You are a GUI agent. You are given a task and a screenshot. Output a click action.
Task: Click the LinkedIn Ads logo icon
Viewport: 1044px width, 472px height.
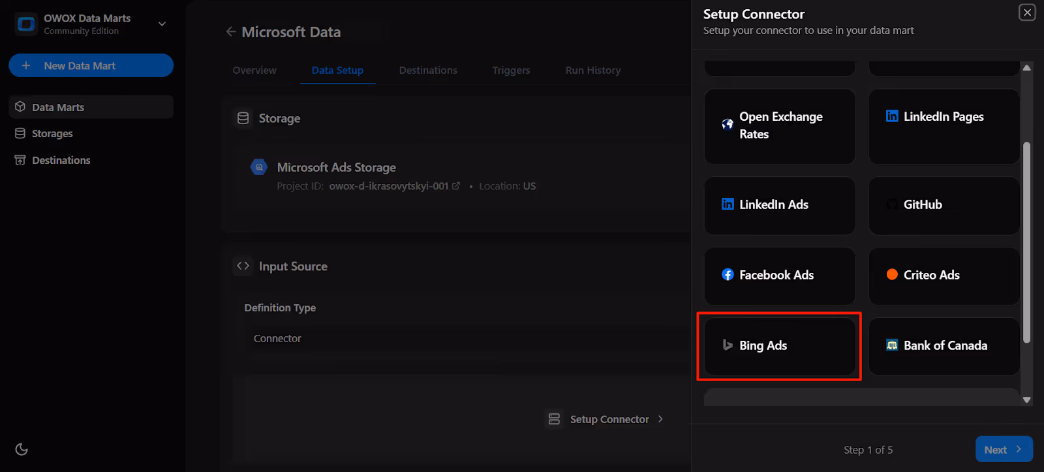[728, 204]
